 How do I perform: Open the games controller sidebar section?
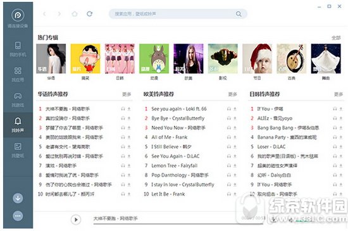pyautogui.click(x=18, y=99)
